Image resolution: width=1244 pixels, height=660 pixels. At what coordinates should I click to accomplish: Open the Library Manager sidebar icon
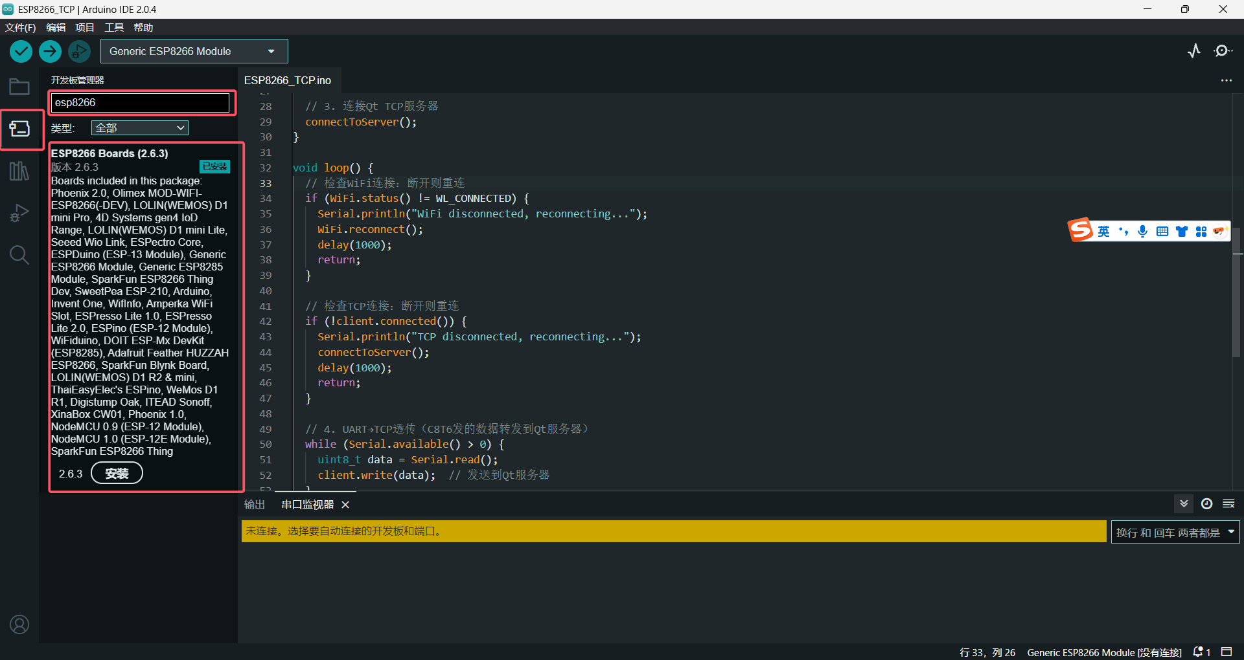coord(19,171)
